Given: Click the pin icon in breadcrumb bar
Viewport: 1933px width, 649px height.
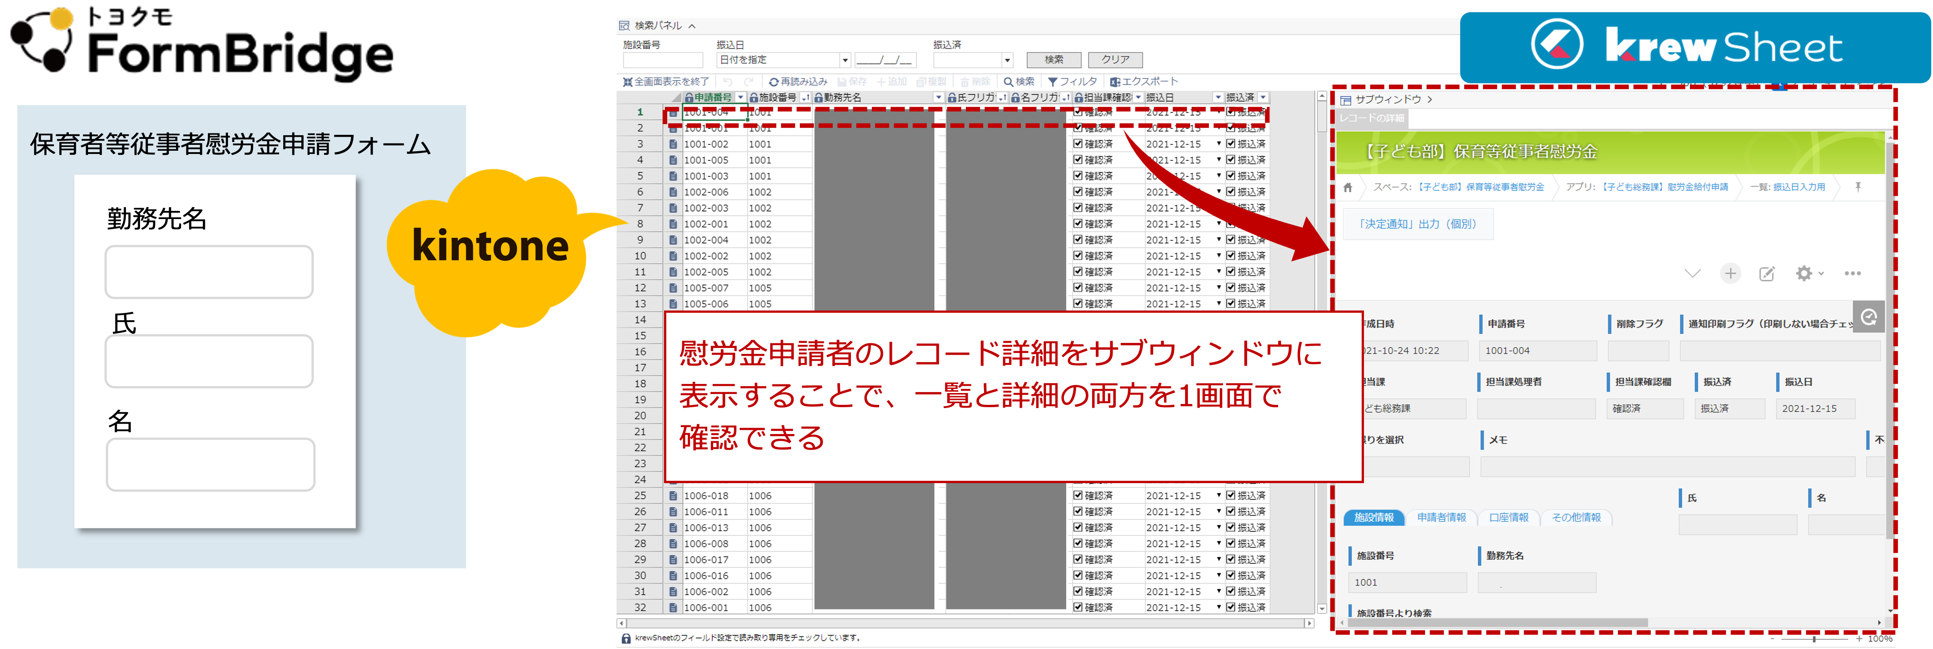Looking at the screenshot, I should (x=1858, y=187).
